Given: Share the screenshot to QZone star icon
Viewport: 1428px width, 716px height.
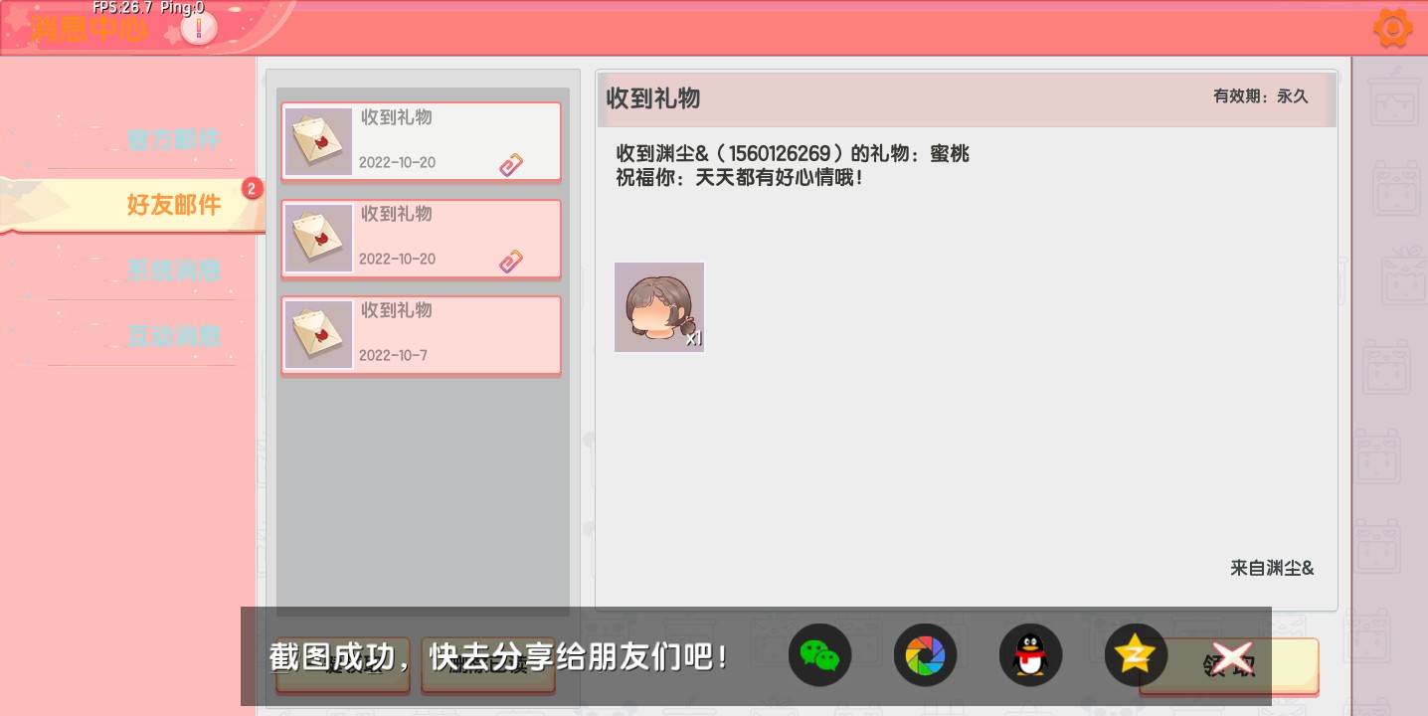Looking at the screenshot, I should click(1136, 655).
